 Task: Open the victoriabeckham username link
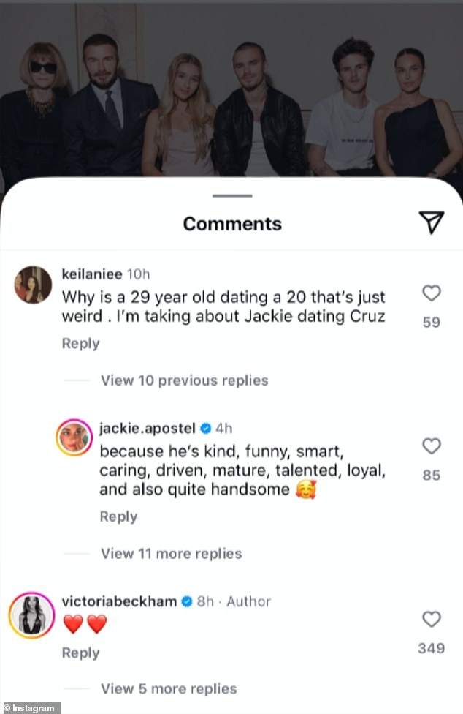(119, 601)
